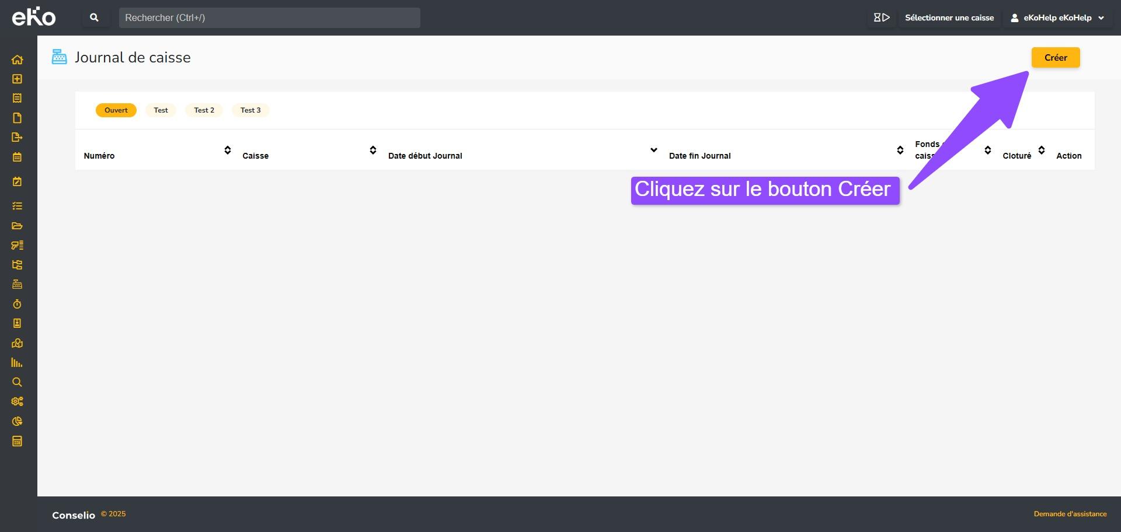Click the receipt icon in sidebar

17,98
